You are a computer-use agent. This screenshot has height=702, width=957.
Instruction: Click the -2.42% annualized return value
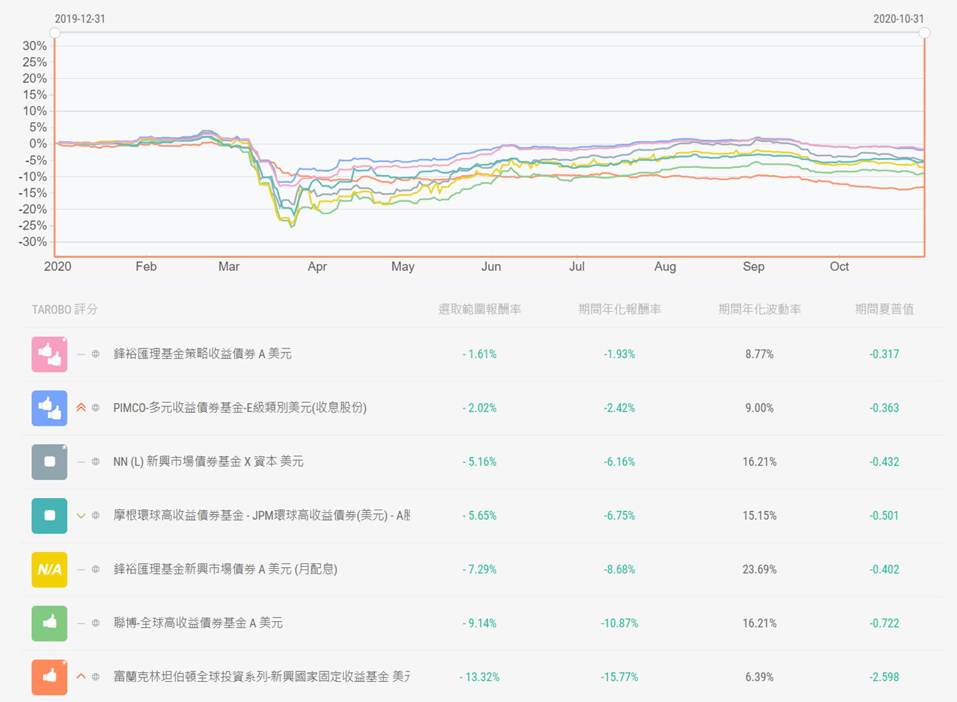[620, 408]
